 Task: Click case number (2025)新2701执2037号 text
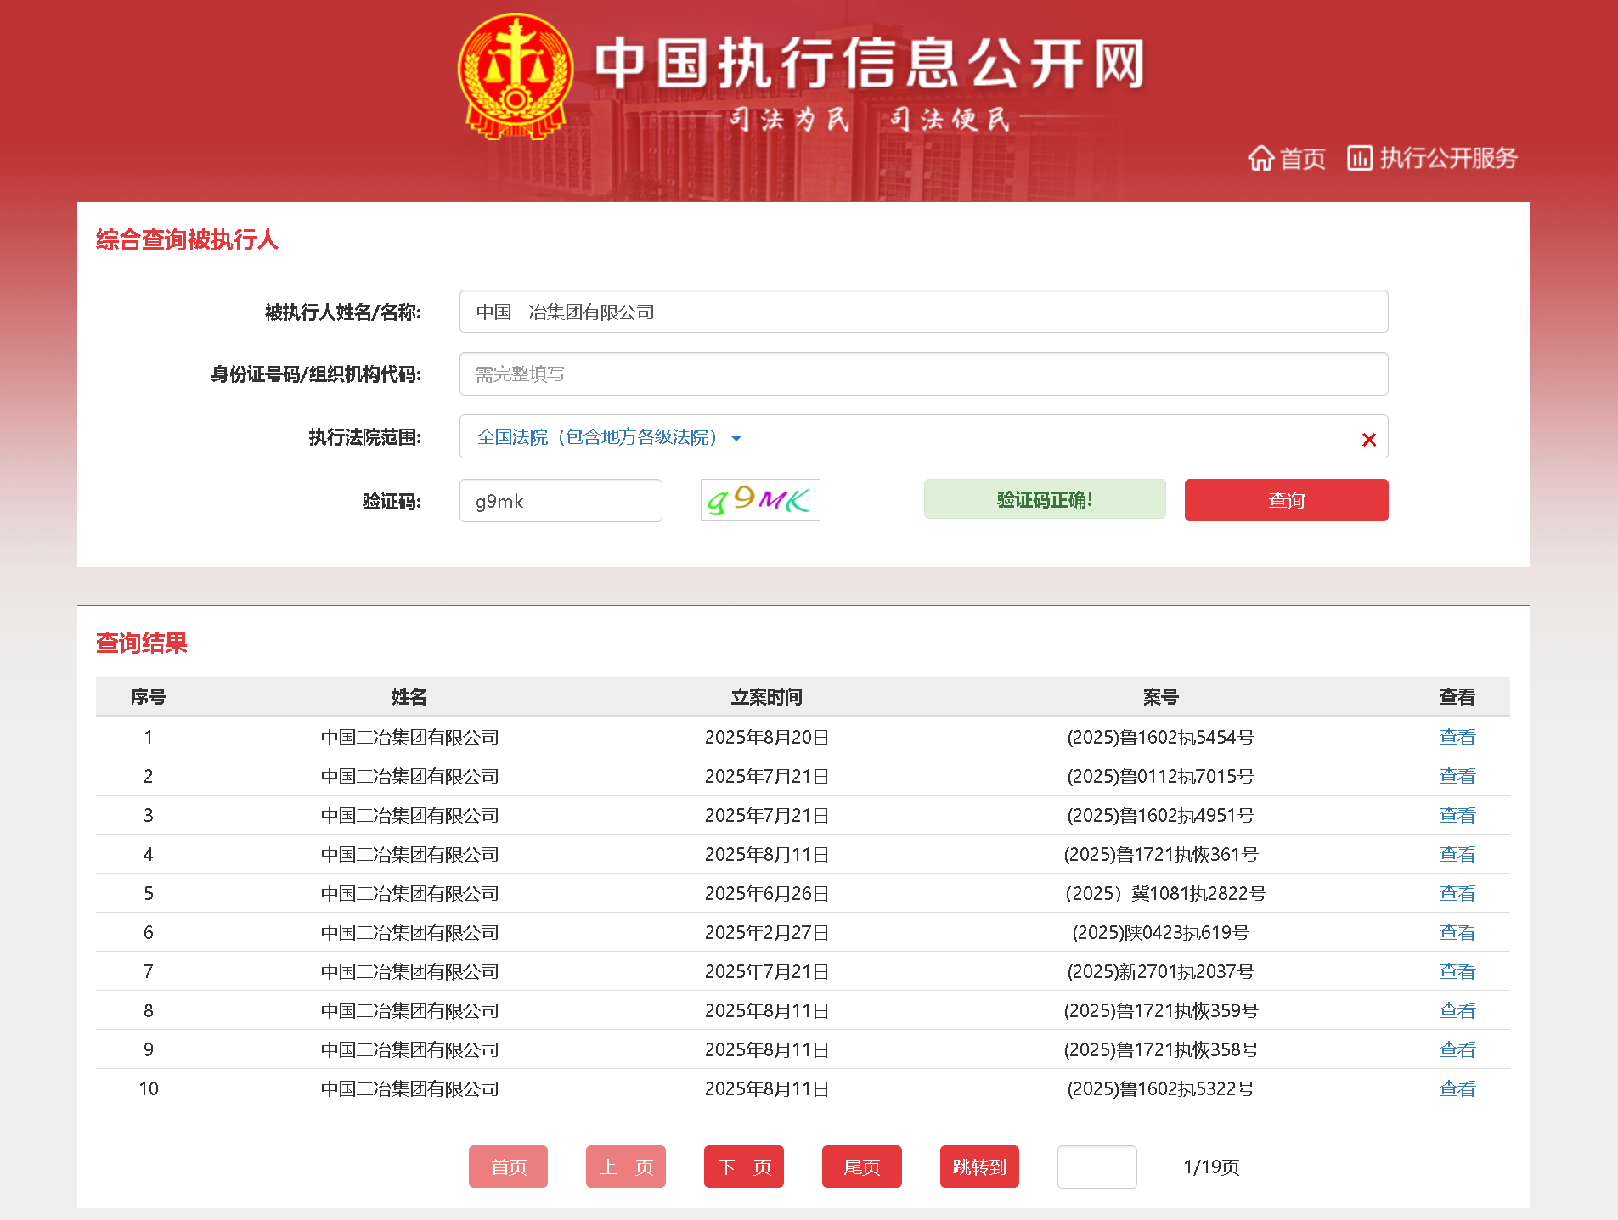click(1160, 971)
